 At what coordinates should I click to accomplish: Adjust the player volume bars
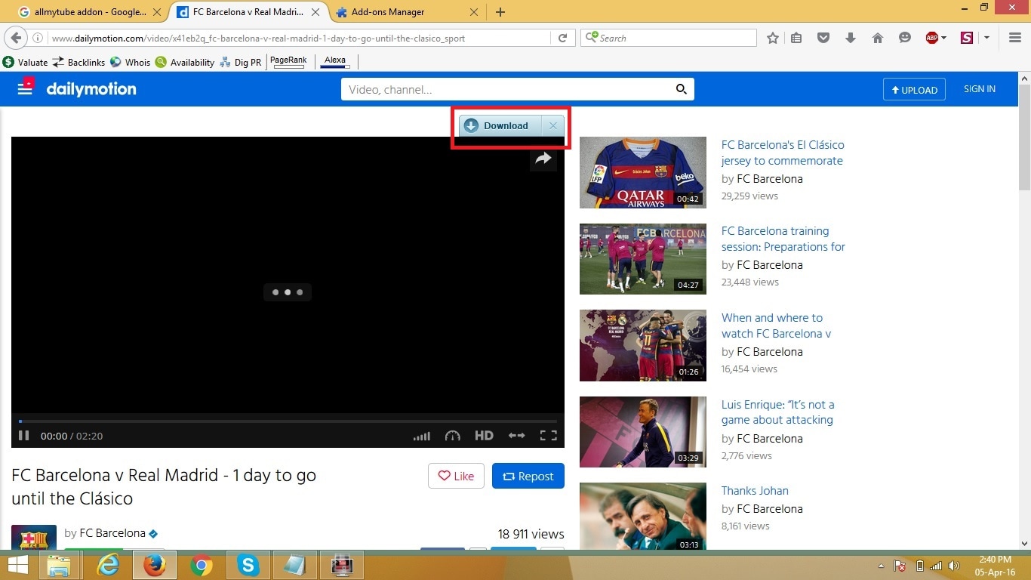click(x=422, y=436)
